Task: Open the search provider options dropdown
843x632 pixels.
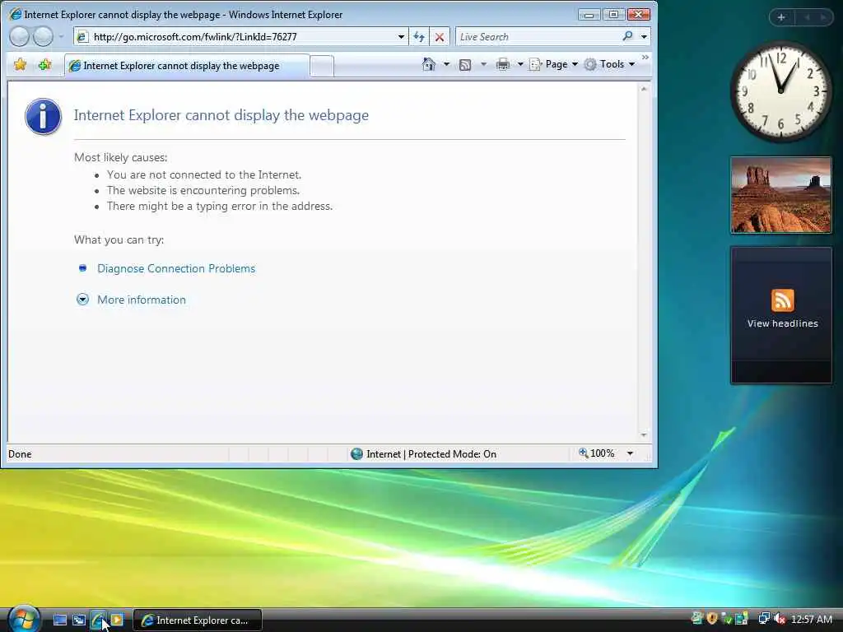Action: tap(644, 36)
